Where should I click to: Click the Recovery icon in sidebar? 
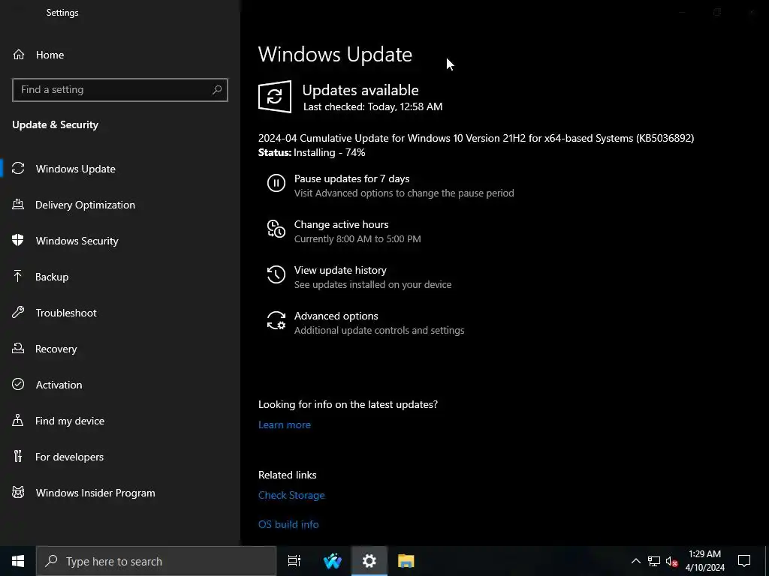tap(18, 348)
